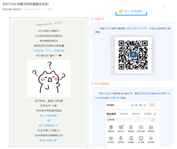The width and height of the screenshot is (177, 149).
Task: Open the 电子校历 calendar icon
Action: coord(111,138)
